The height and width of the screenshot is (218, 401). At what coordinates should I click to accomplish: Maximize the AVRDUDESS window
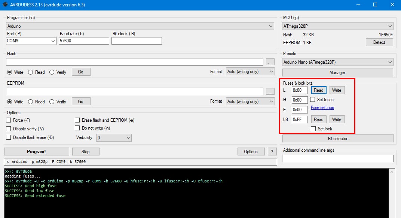tap(375, 4)
